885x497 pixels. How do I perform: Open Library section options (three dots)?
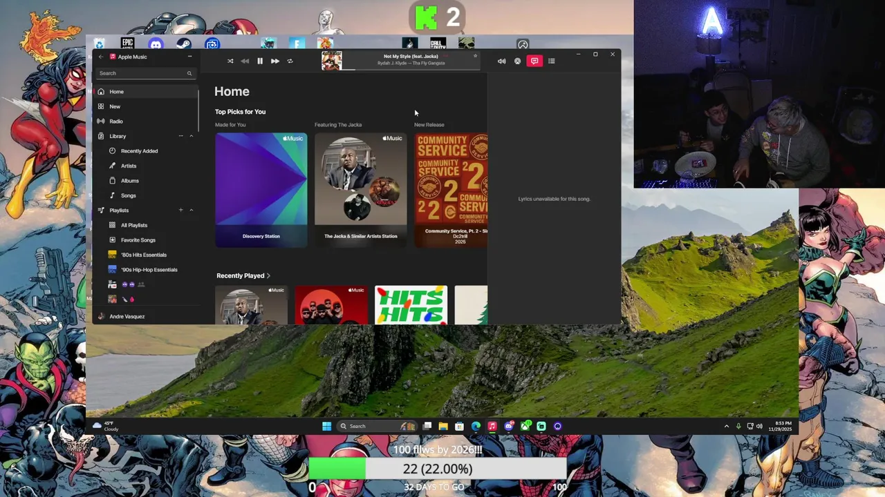pos(180,136)
